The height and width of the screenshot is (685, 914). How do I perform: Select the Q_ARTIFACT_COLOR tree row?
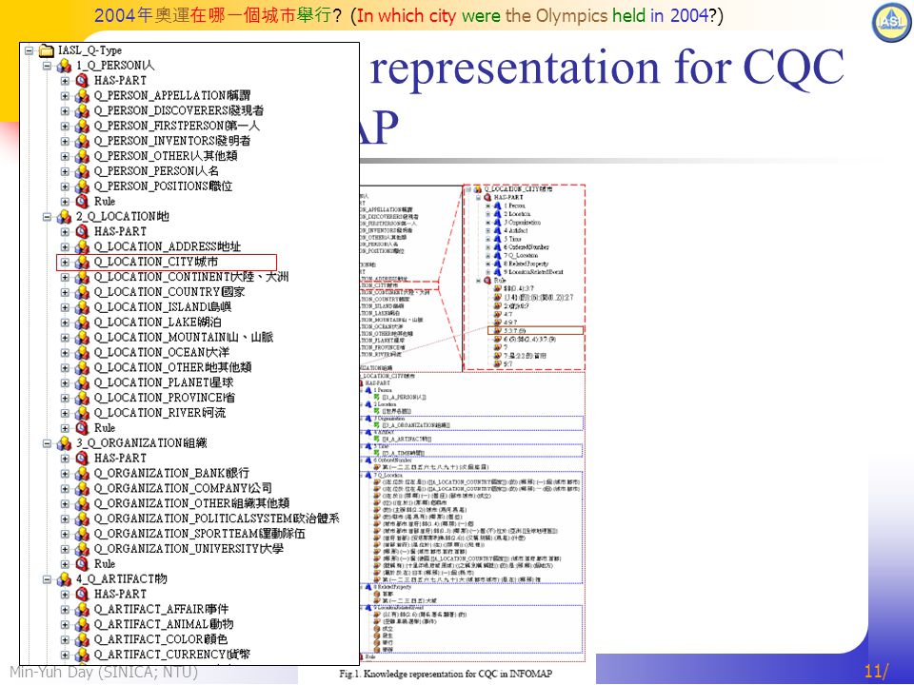point(144,640)
